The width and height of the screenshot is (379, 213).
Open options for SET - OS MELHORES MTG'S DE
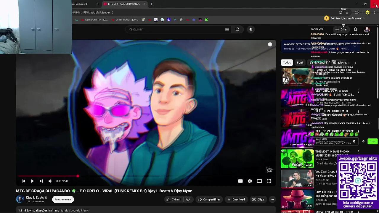(359, 132)
